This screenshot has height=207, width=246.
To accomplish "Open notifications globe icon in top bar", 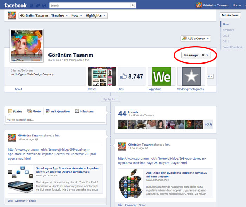I will tap(44, 6).
